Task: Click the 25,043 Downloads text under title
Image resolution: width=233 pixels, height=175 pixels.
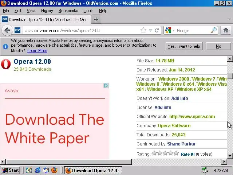Action: pyautogui.click(x=32, y=69)
